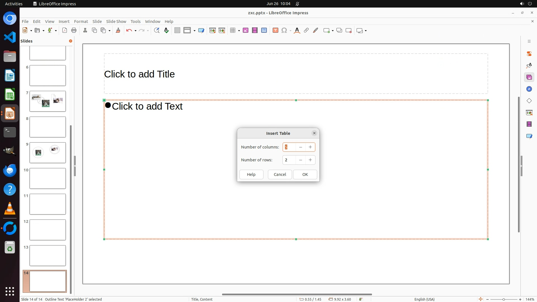Image resolution: width=537 pixels, height=302 pixels.
Task: Open the Format menu
Action: tap(81, 21)
